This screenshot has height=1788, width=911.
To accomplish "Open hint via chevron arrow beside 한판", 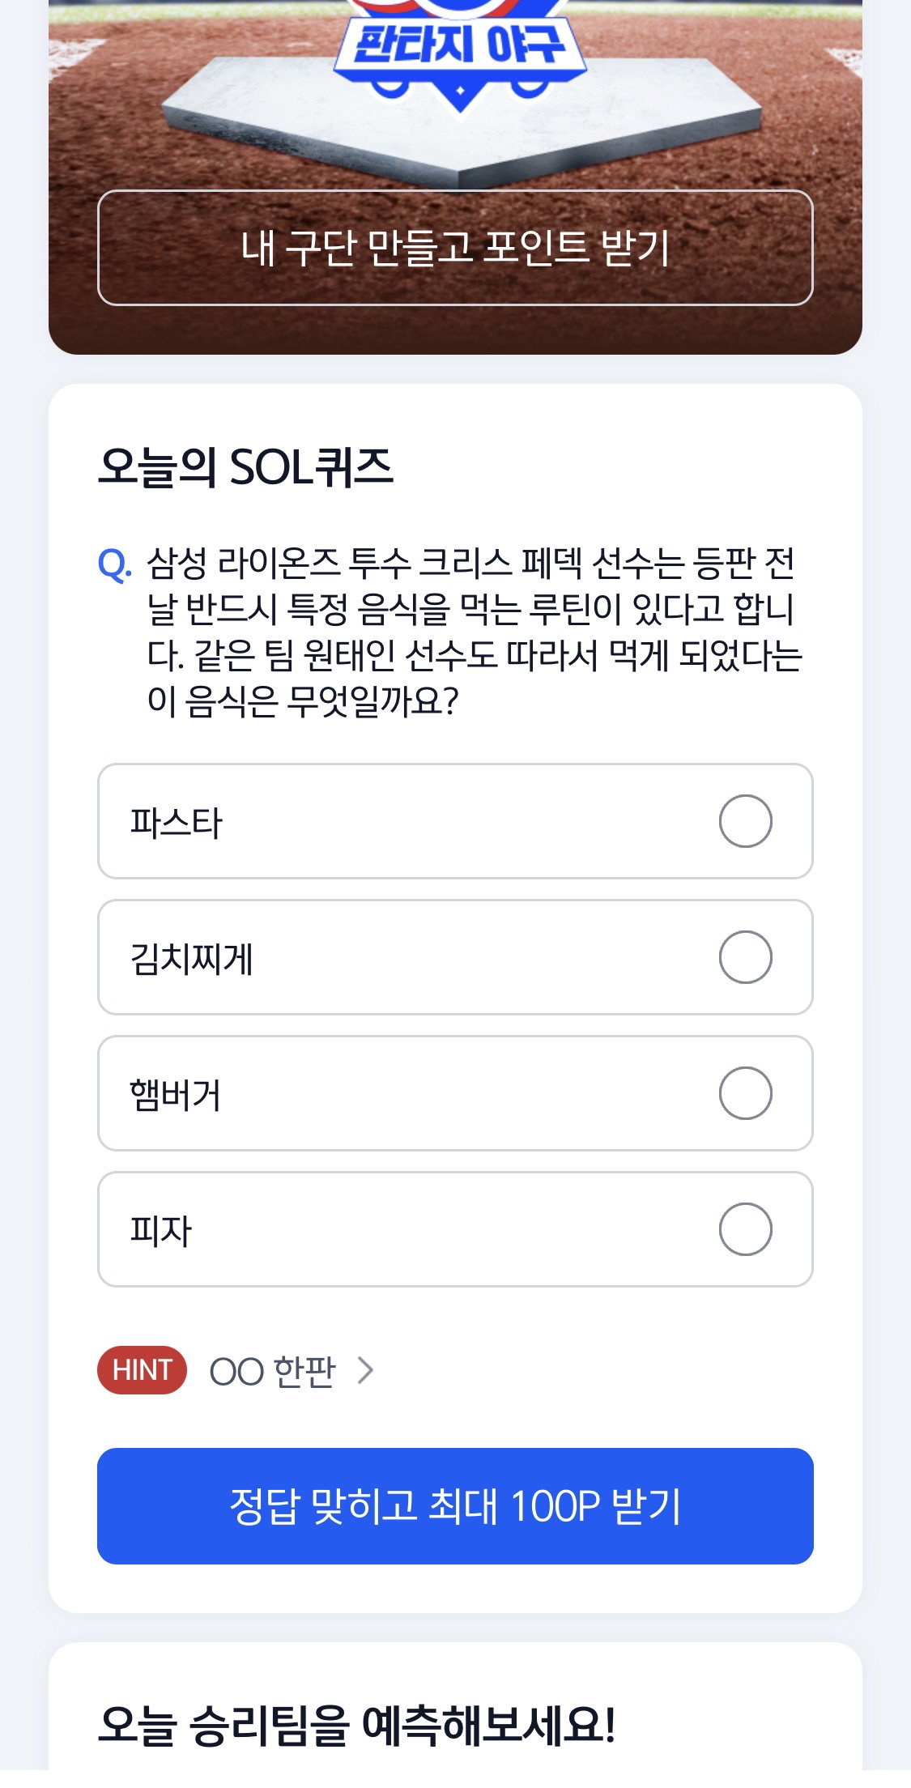I will (365, 1370).
